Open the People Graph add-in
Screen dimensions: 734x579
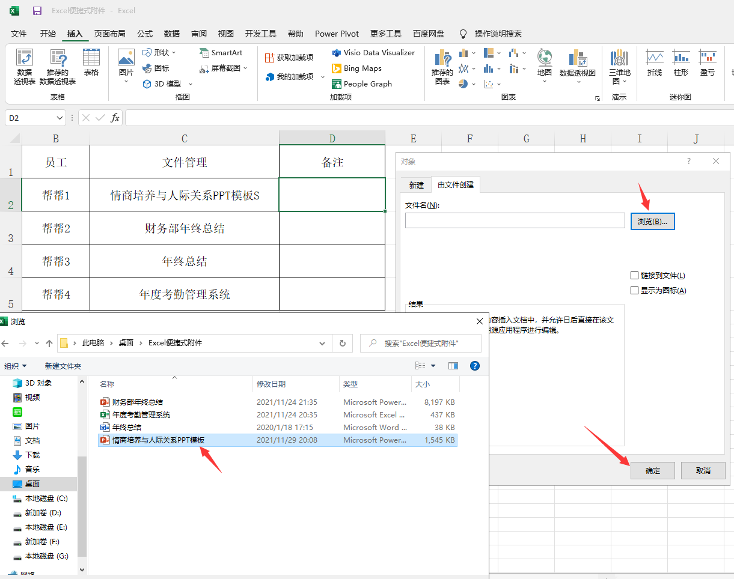click(x=362, y=84)
